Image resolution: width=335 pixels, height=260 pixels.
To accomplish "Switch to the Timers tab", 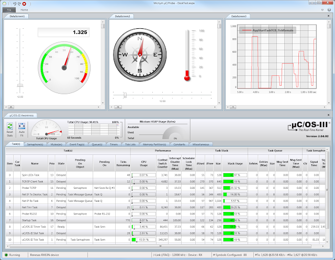I will [114, 144].
